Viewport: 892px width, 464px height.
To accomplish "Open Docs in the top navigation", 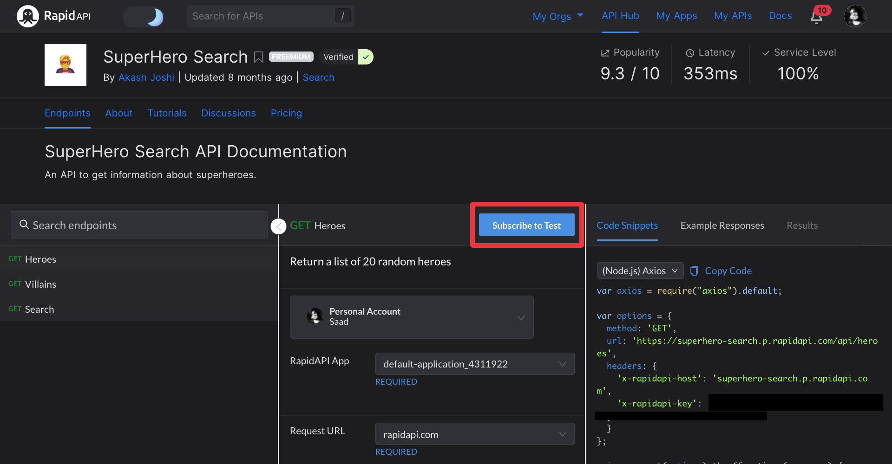I will pyautogui.click(x=780, y=16).
